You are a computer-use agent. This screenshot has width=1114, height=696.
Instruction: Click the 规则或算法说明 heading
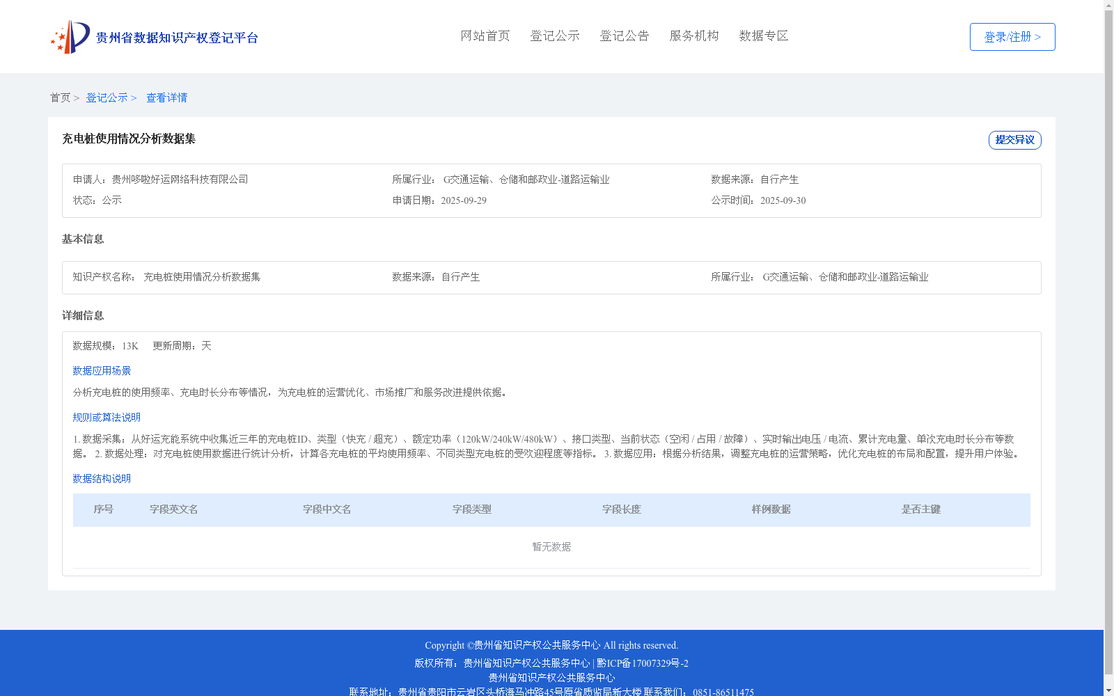(107, 418)
